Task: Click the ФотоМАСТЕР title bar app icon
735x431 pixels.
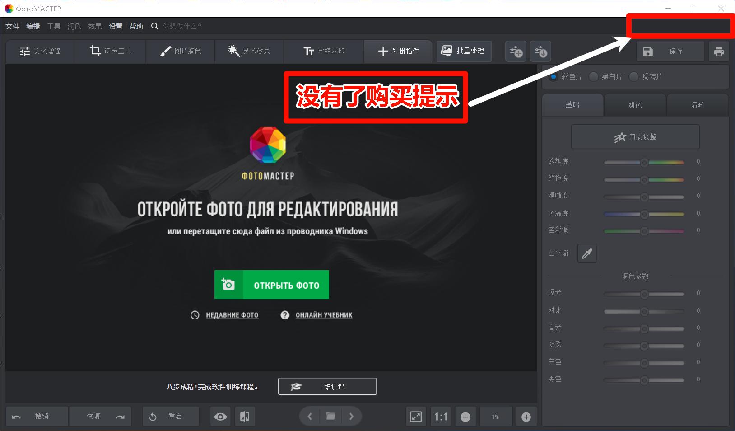Action: (x=9, y=9)
